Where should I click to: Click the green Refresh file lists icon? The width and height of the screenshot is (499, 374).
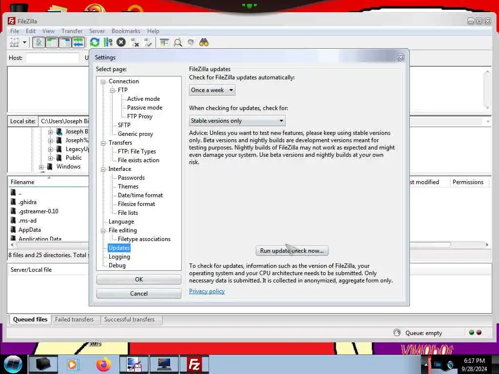[95, 42]
